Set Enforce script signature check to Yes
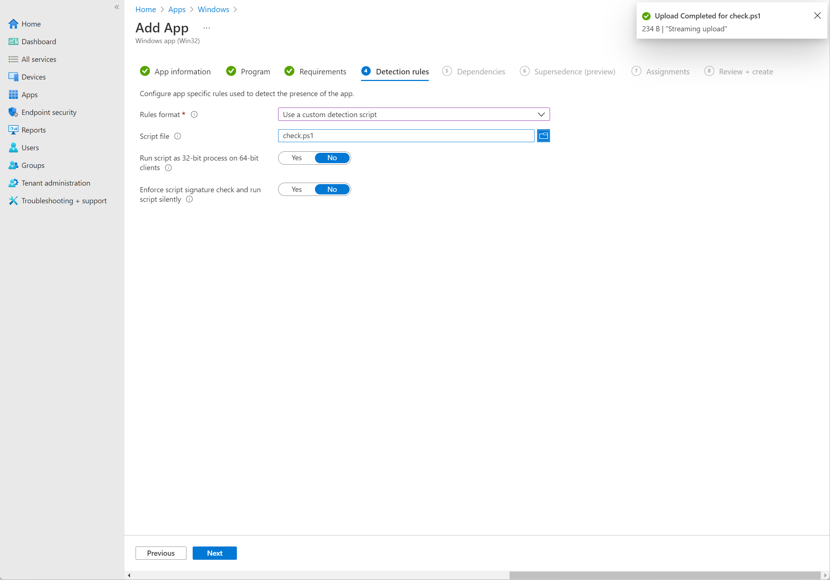This screenshot has height=580, width=830. (x=297, y=190)
